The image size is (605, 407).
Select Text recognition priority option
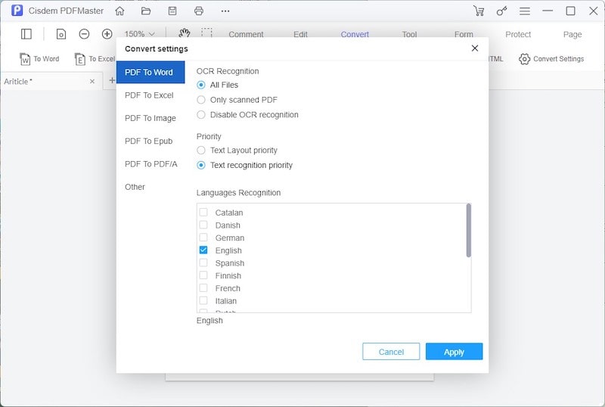click(201, 165)
